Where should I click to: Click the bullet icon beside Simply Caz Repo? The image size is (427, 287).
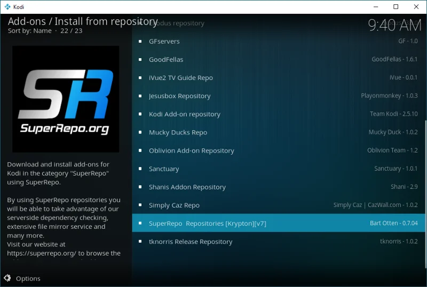point(140,205)
